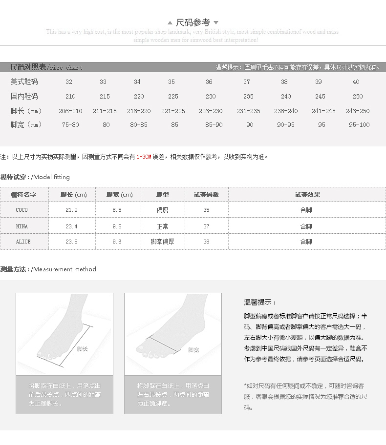Click the up triangle beside 尺码参考
386x445 pixels.
click(x=170, y=23)
